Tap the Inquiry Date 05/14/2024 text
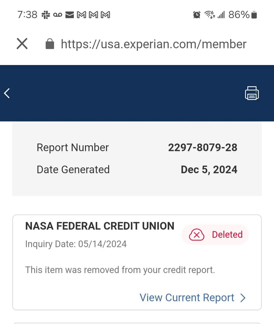The image size is (274, 324). 76,244
